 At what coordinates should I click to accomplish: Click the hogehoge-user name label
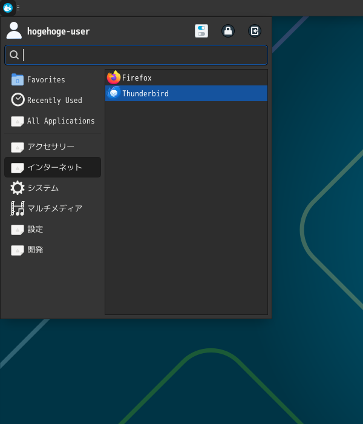point(58,31)
